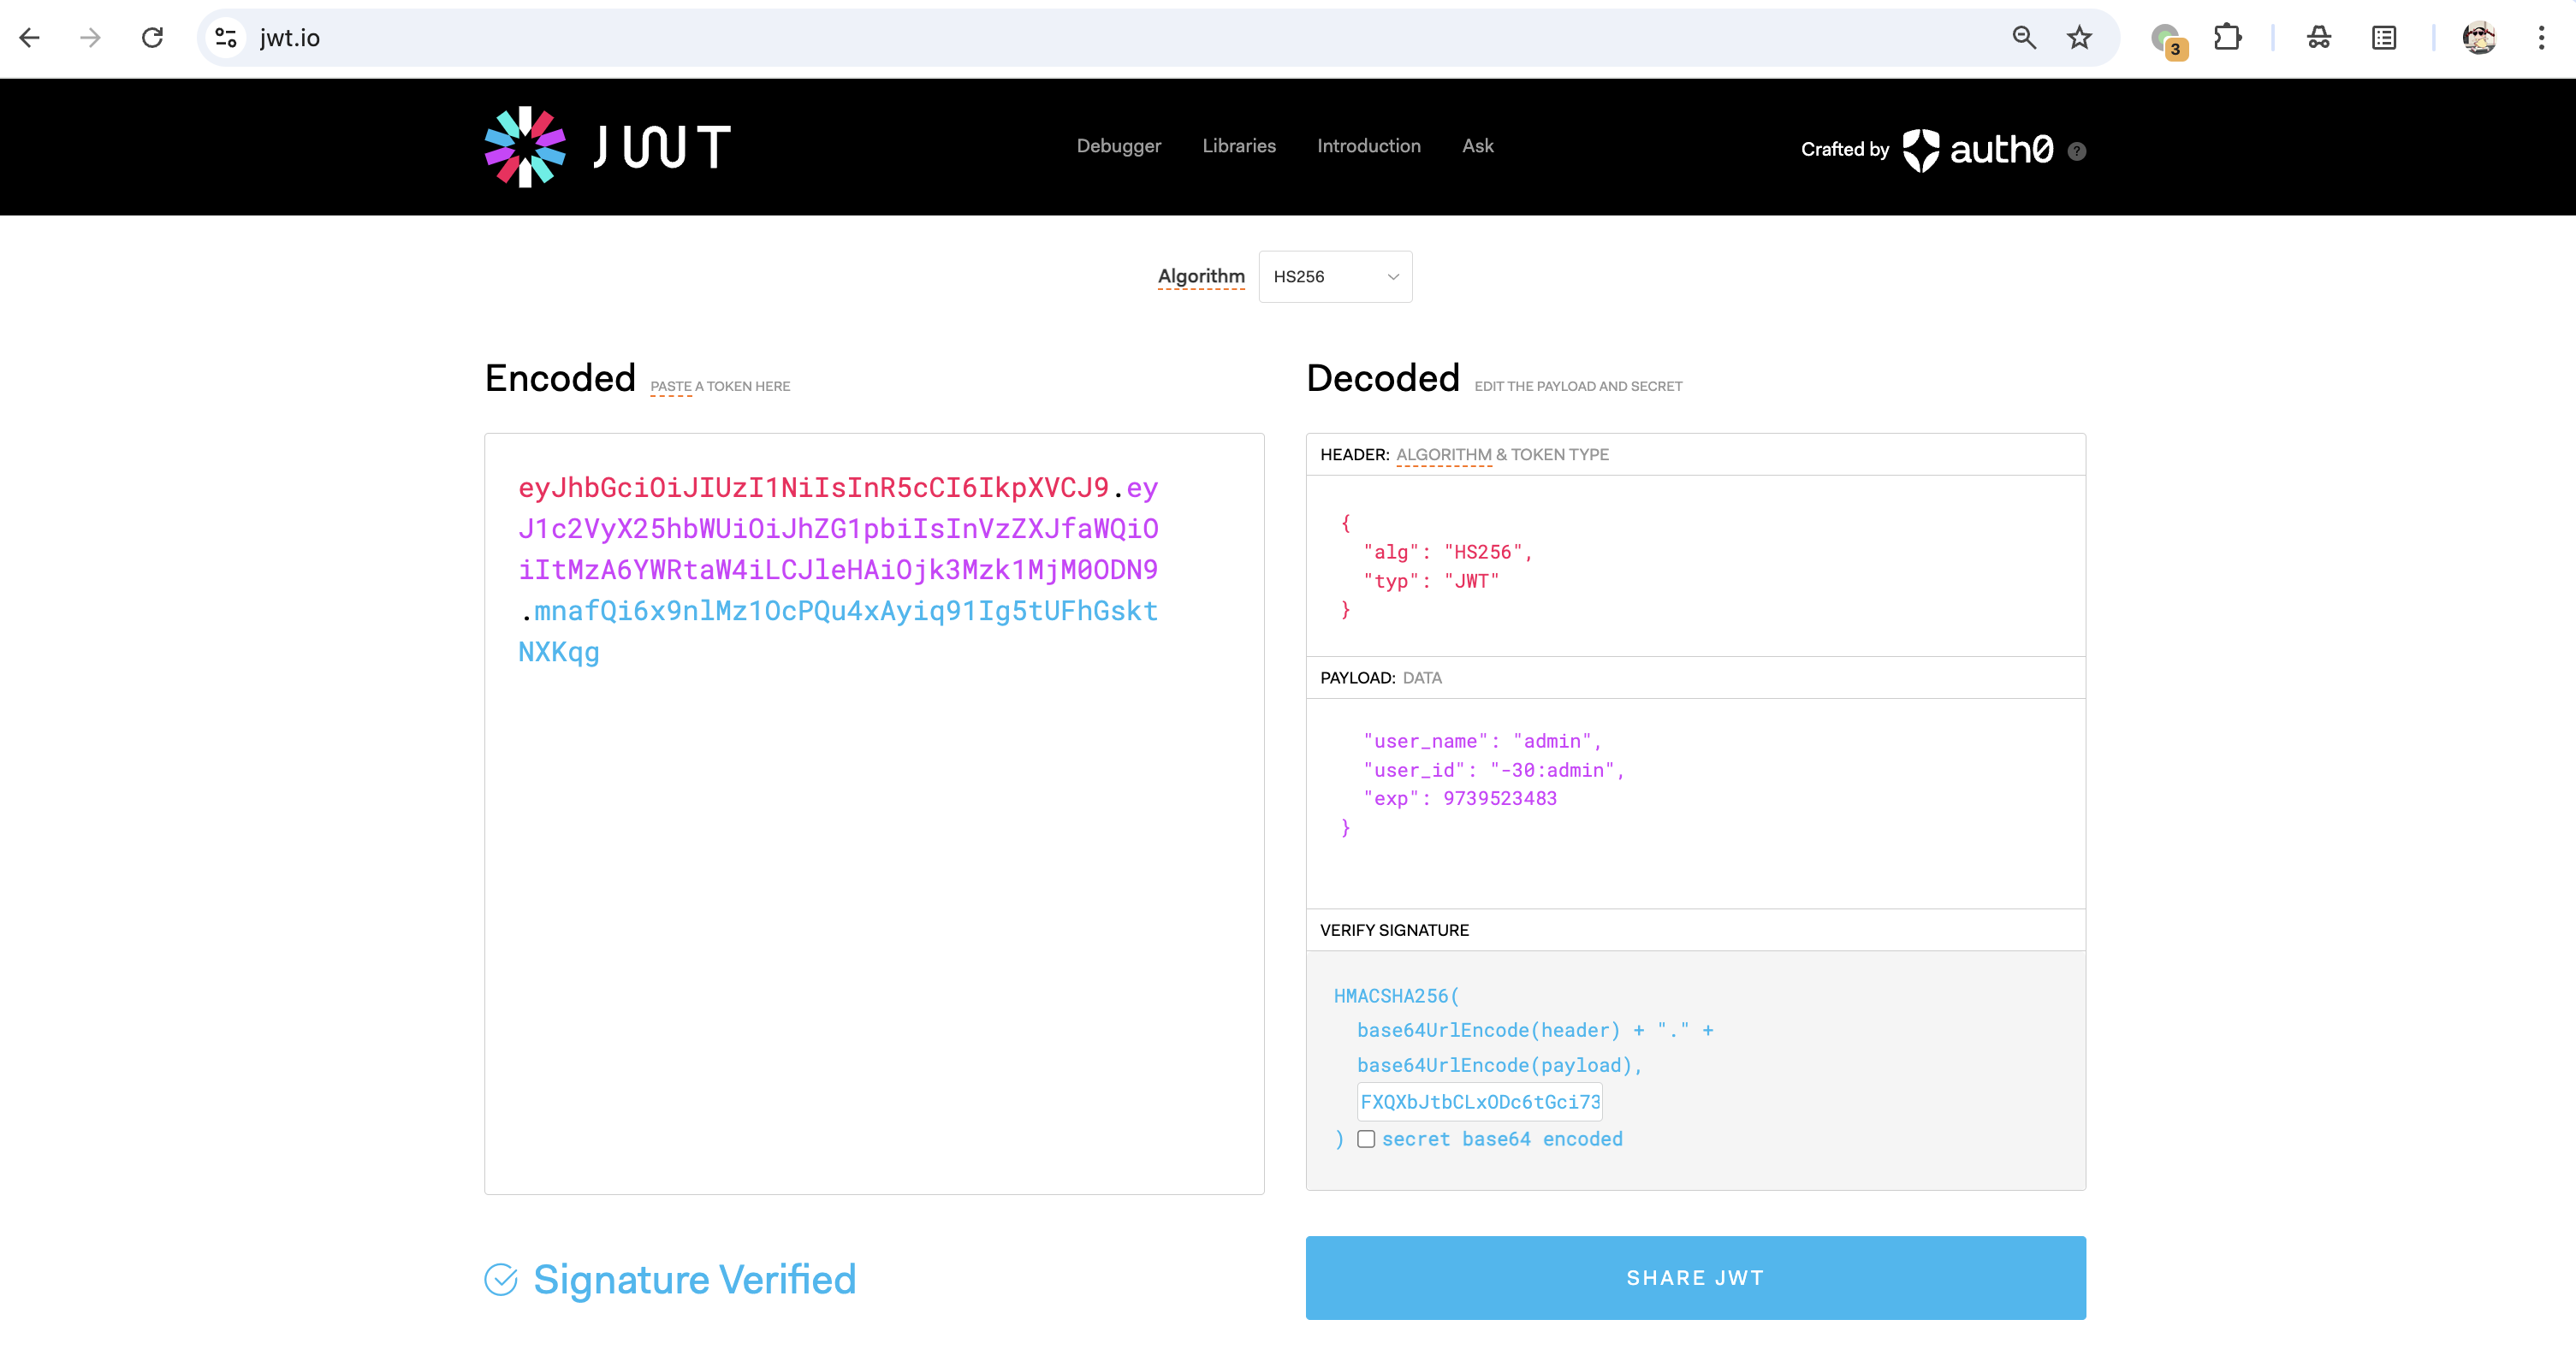Enable secret base64 encoded checkbox
Viewport: 2576px width, 1367px height.
point(1366,1139)
